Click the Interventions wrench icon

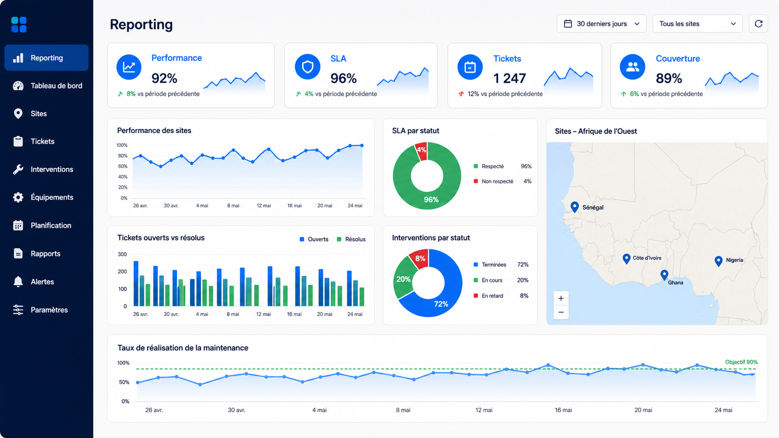click(x=18, y=169)
